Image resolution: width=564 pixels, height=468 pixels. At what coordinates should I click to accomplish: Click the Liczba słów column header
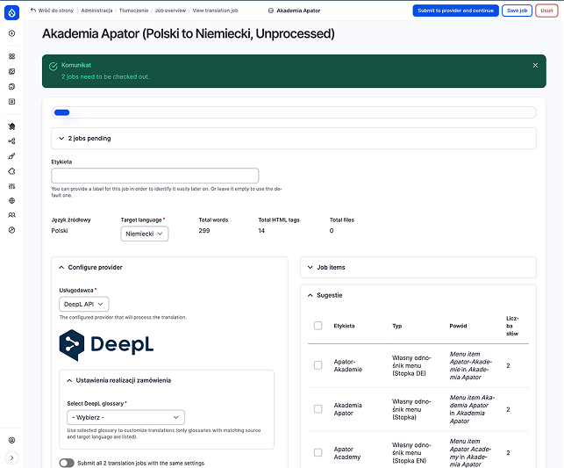(x=512, y=326)
